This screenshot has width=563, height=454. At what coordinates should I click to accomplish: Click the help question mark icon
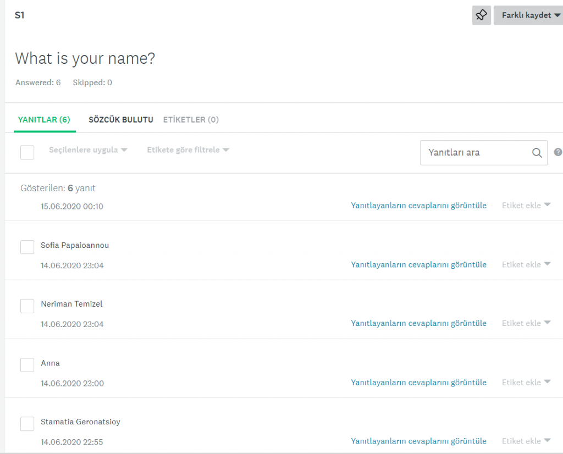pyautogui.click(x=558, y=152)
